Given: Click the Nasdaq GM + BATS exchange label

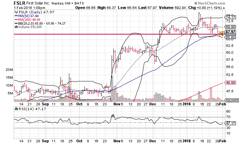Looking at the screenshot, I should coord(68,3).
